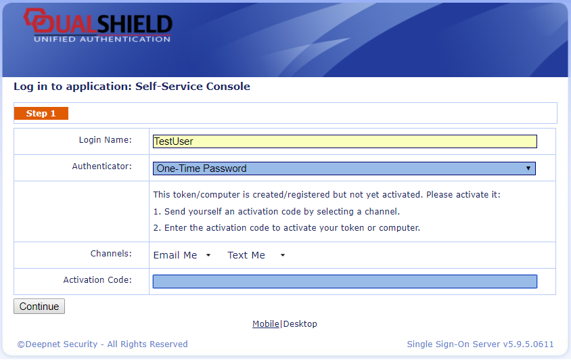571x360 pixels.
Task: Click the DualShield logo in header
Action: 98,25
